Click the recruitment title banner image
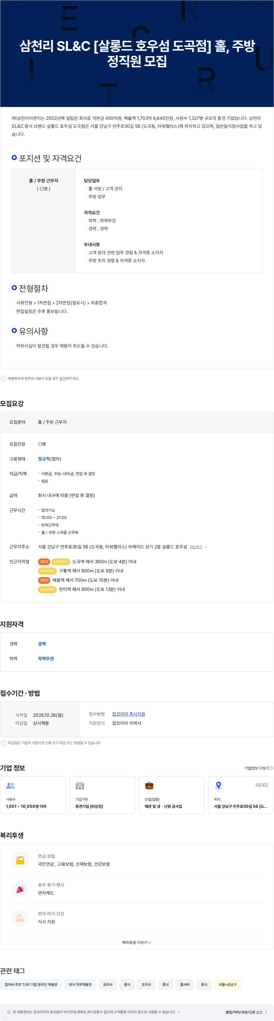The height and width of the screenshot is (1021, 274). (x=137, y=54)
